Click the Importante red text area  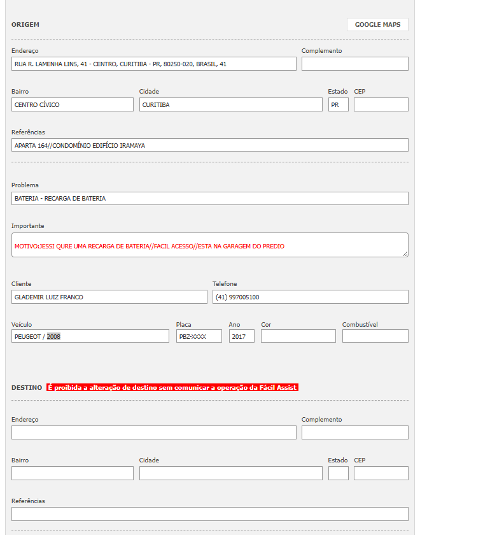pos(209,245)
